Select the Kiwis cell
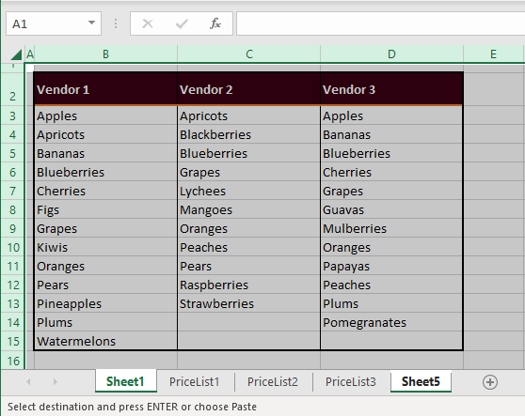The height and width of the screenshot is (416, 525). point(105,247)
